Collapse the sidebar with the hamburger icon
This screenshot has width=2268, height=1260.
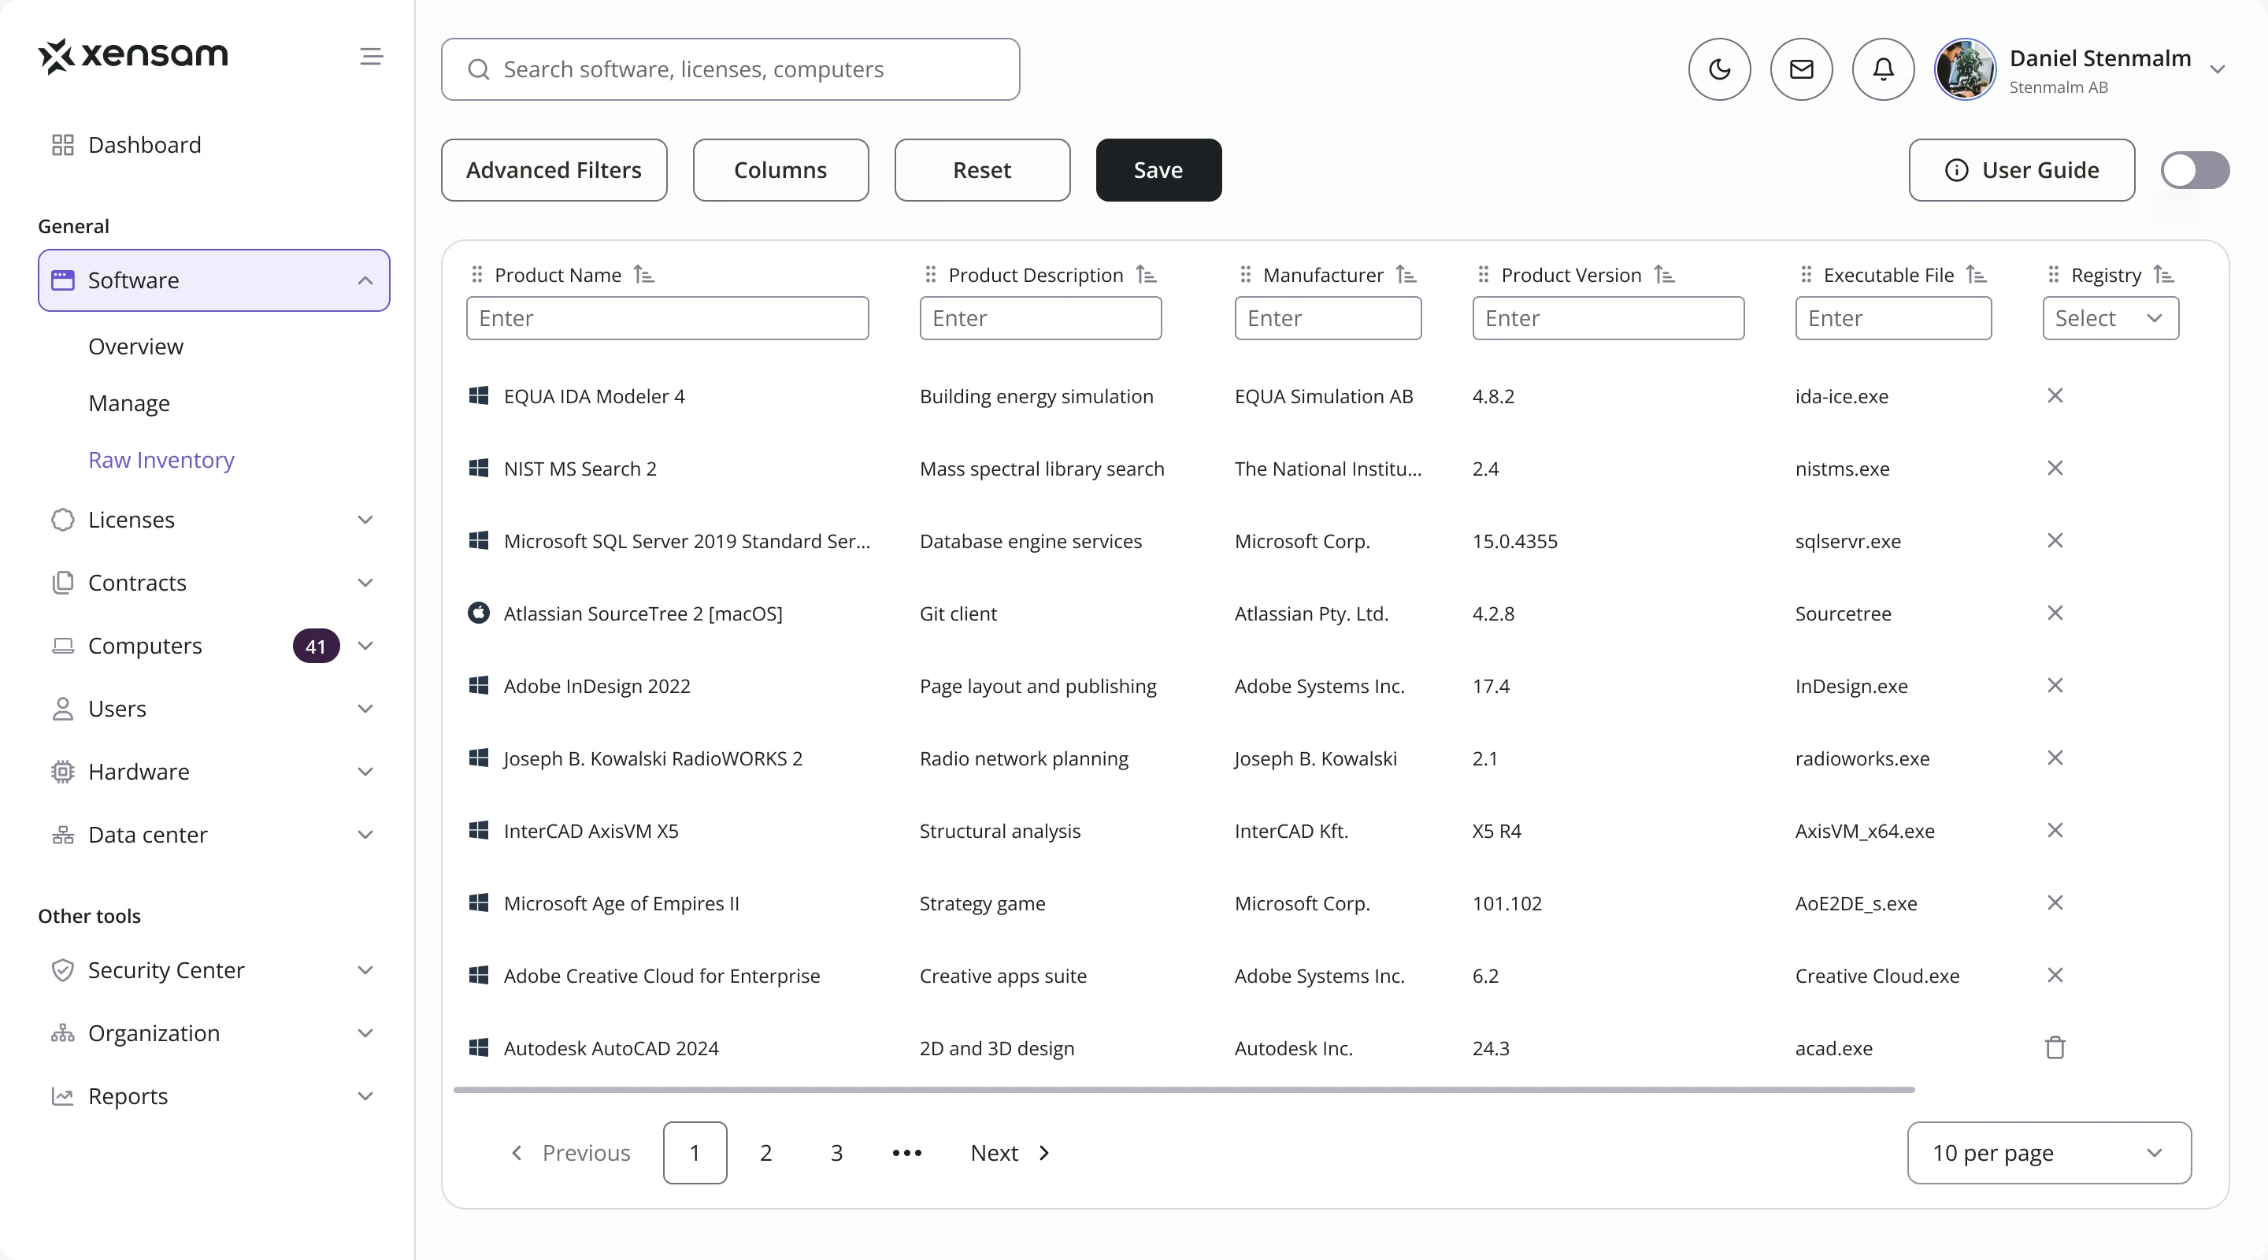(372, 57)
